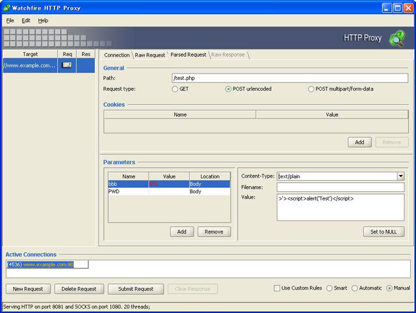This screenshot has height=313, width=416.
Task: Open the File menu
Action: click(x=10, y=20)
